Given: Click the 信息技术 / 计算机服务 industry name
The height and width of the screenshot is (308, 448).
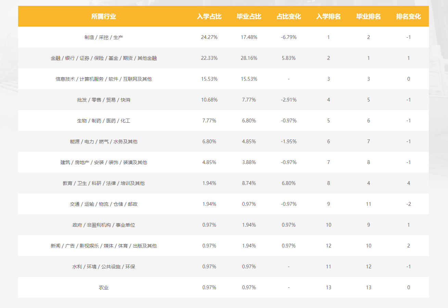Looking at the screenshot, I should tap(104, 79).
